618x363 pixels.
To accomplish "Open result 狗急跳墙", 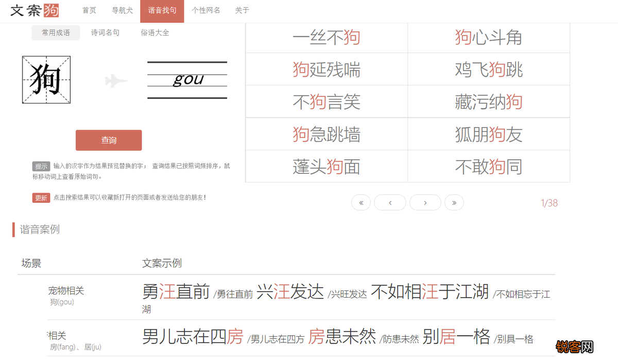I will tap(327, 134).
